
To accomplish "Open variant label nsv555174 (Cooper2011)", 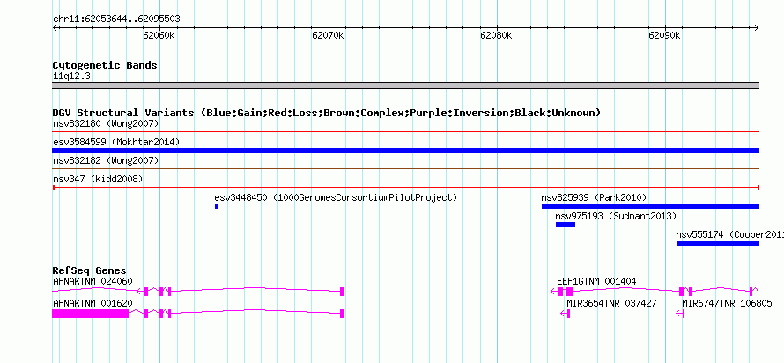I will click(x=730, y=234).
